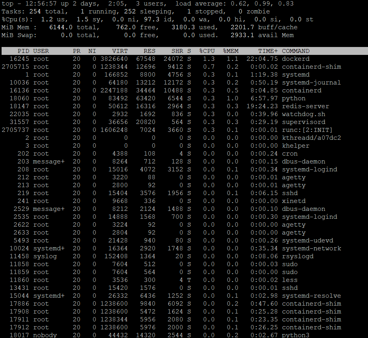Select the xinetd process entry

pyautogui.click(x=293, y=201)
